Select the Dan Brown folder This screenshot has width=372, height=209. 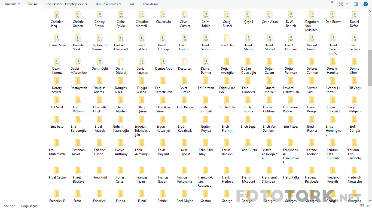333,18
